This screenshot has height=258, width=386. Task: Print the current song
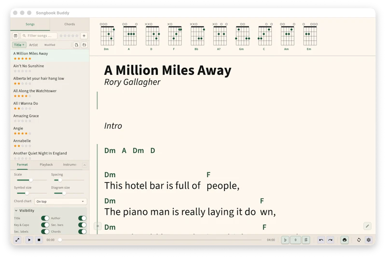tap(345, 240)
